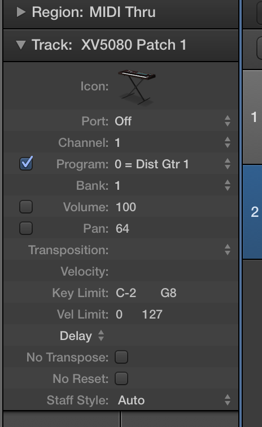Uncheck the Program checkbox

pyautogui.click(x=26, y=164)
